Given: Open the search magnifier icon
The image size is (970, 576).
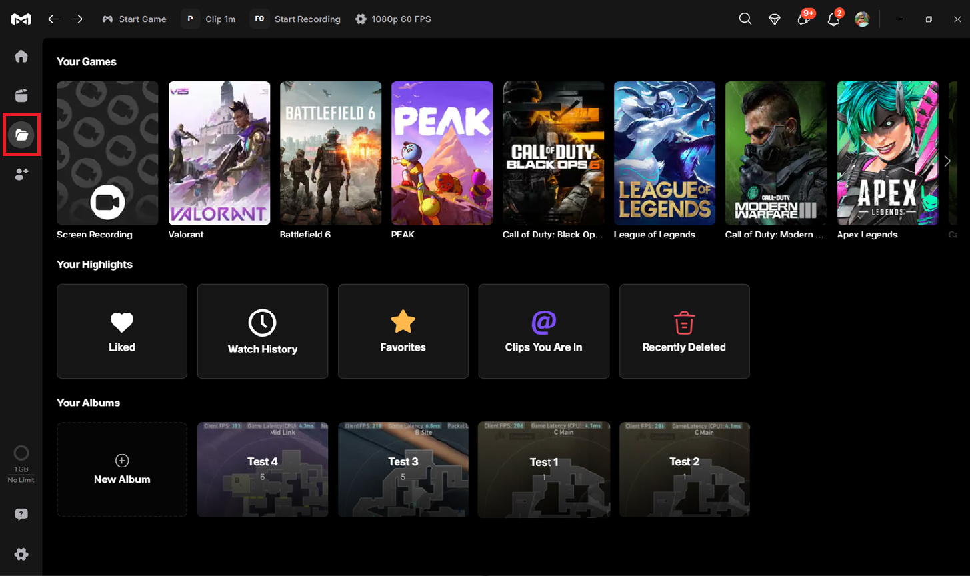Looking at the screenshot, I should tap(745, 19).
